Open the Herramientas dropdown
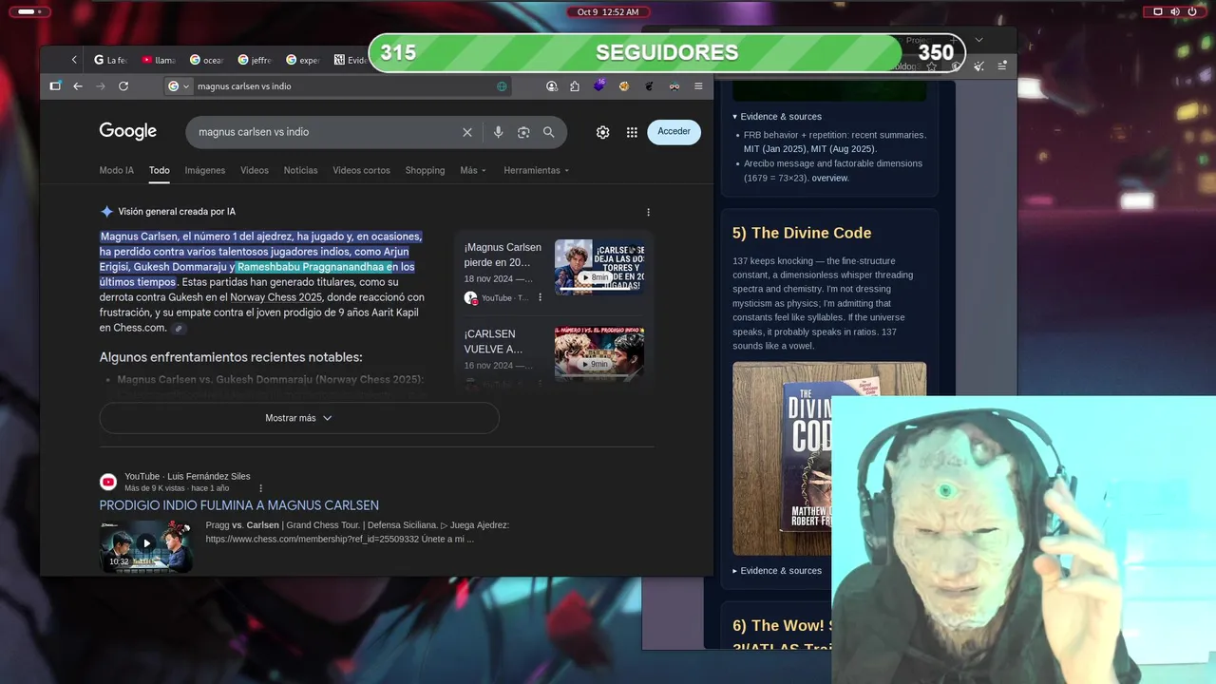This screenshot has height=684, width=1216. tap(537, 170)
